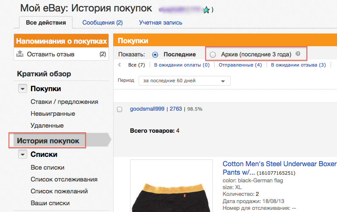This screenshot has height=212, width=337.
Task: Open Список отслеживания in sidebar
Action: [x=64, y=179]
